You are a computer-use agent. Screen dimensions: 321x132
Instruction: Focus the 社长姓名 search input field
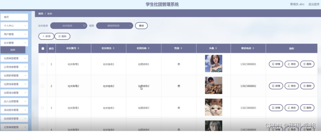click(69, 26)
